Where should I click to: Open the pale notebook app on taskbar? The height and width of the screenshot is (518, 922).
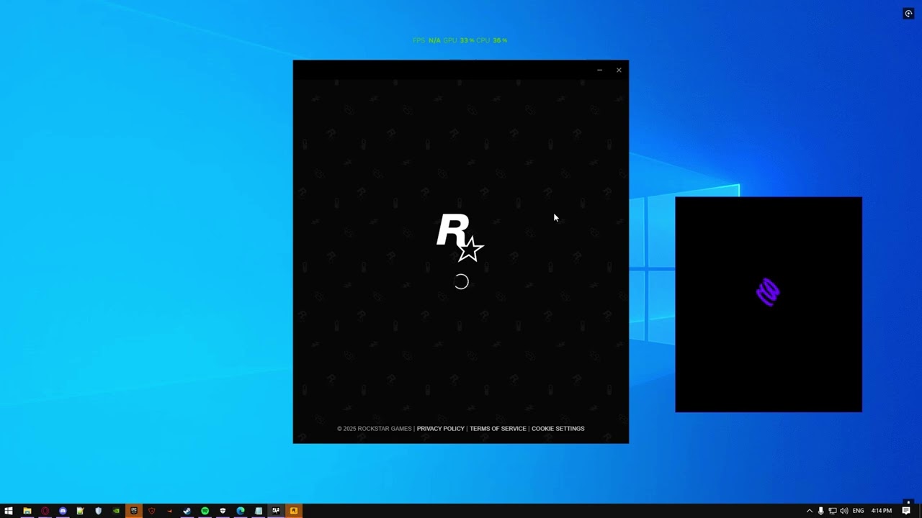tap(259, 511)
